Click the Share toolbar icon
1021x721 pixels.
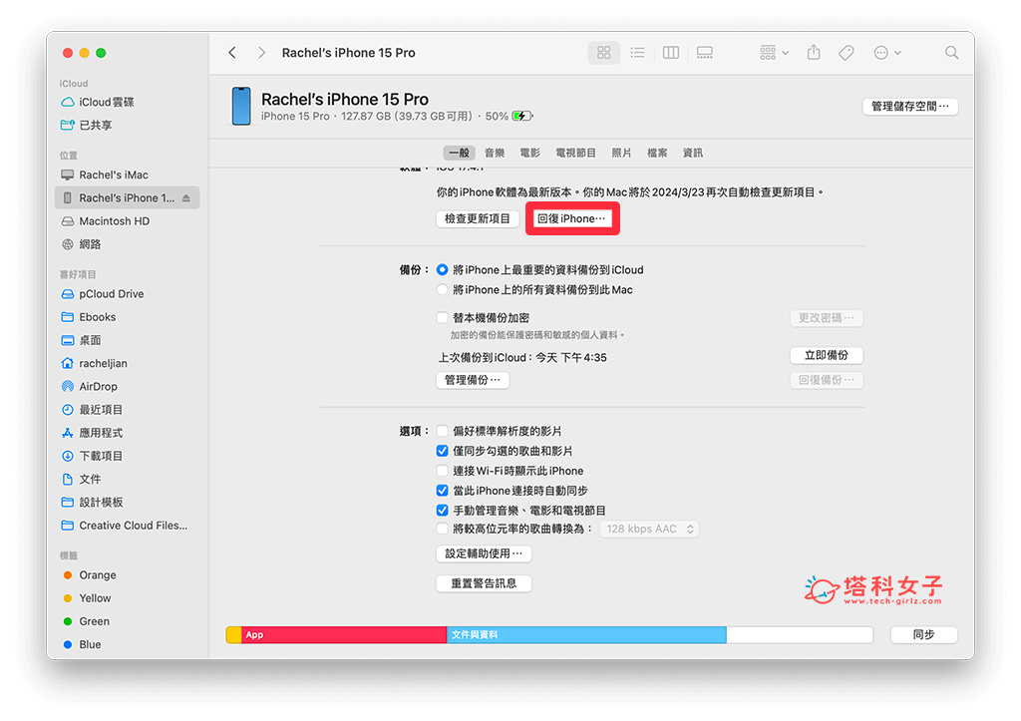[x=814, y=53]
